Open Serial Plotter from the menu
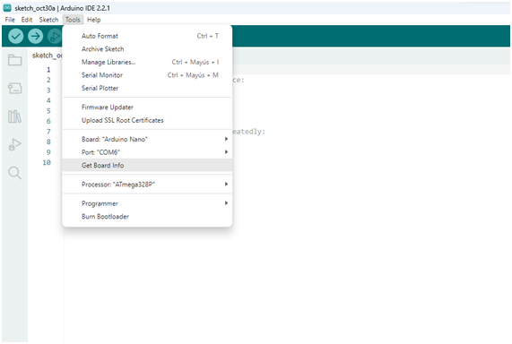Image resolution: width=512 pixels, height=344 pixels. coord(147,88)
